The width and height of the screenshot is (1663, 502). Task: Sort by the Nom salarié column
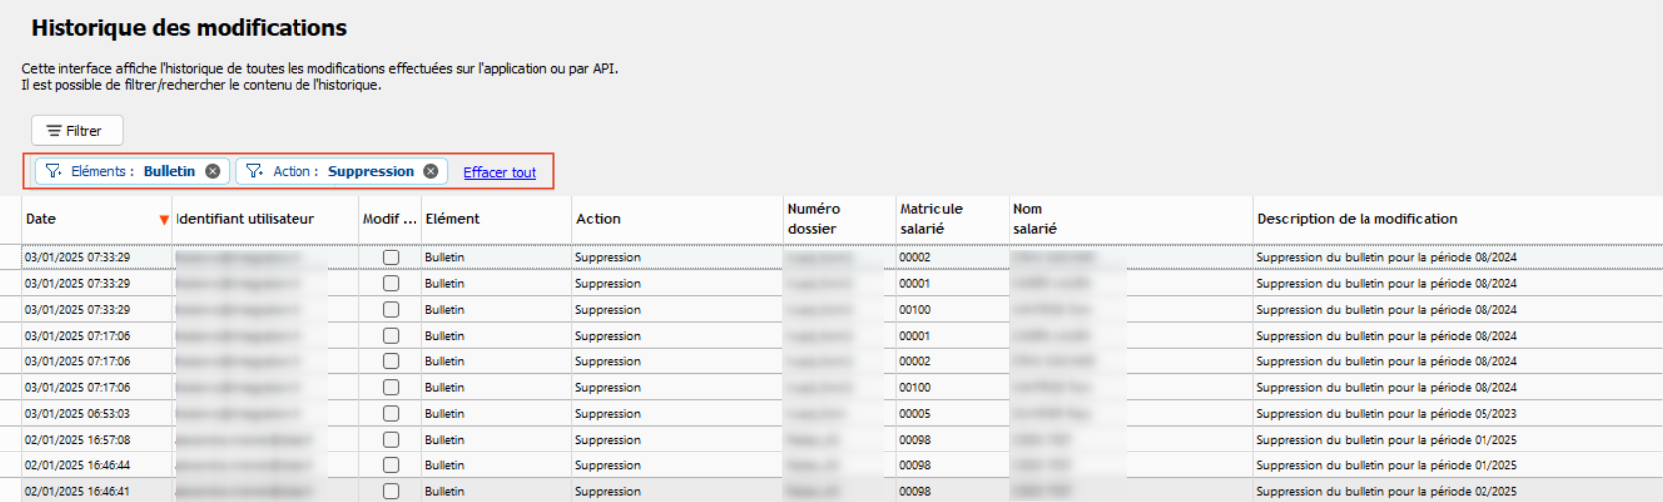coord(1035,219)
